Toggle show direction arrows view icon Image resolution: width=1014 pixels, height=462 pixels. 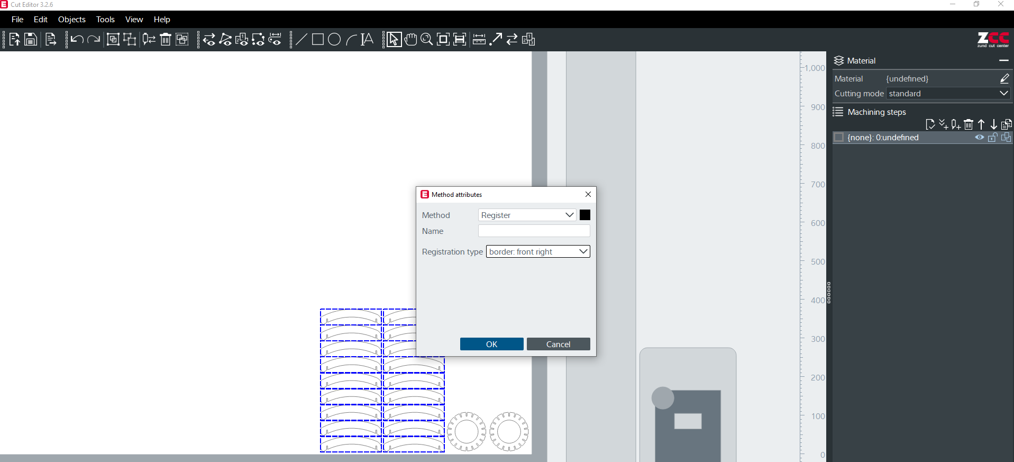[209, 39]
